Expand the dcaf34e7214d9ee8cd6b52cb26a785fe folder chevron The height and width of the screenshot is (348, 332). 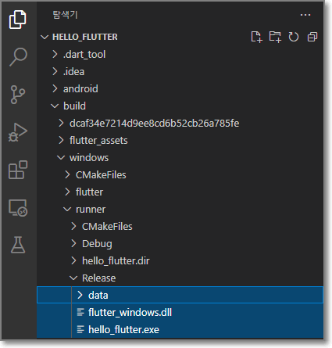[x=61, y=123]
